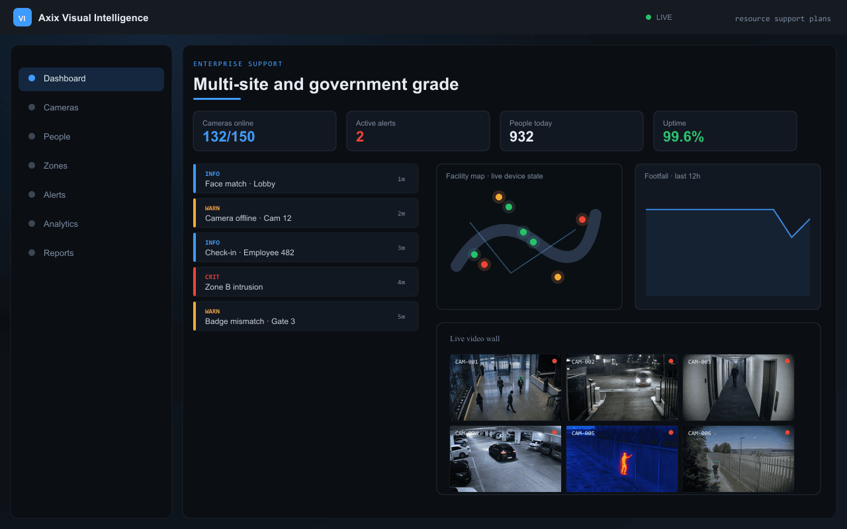Navigate to Zones in the sidebar
The height and width of the screenshot is (529, 847).
pos(91,166)
